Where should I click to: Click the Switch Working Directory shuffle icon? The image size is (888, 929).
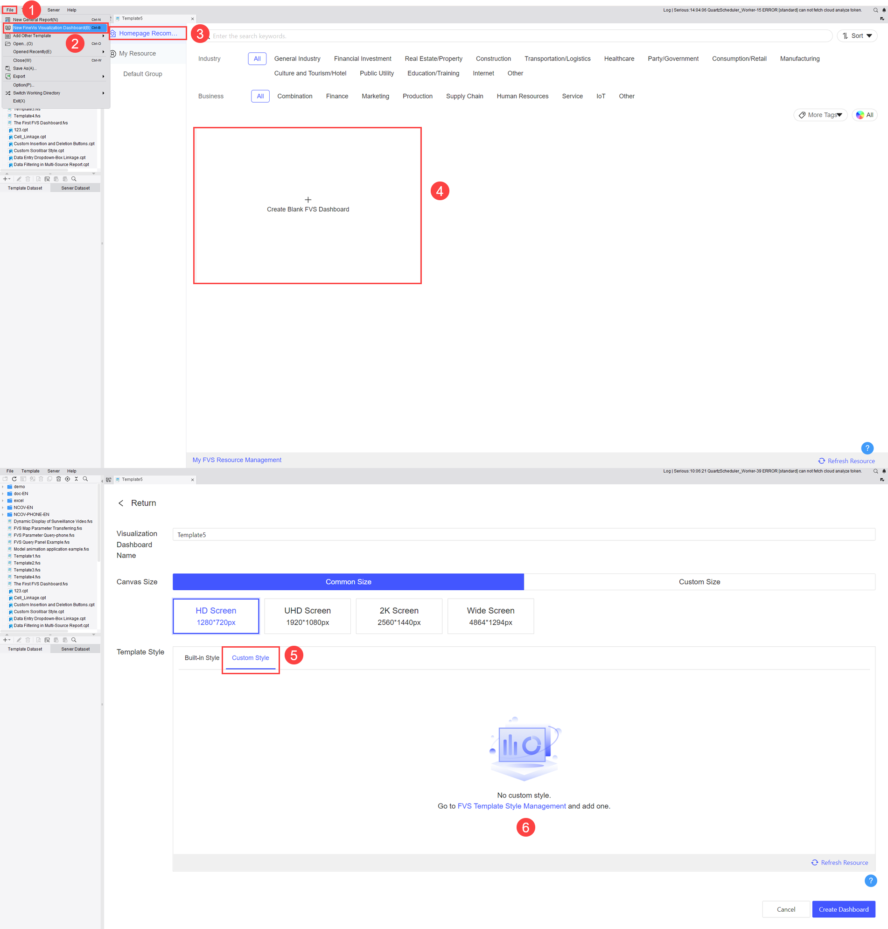click(x=7, y=93)
